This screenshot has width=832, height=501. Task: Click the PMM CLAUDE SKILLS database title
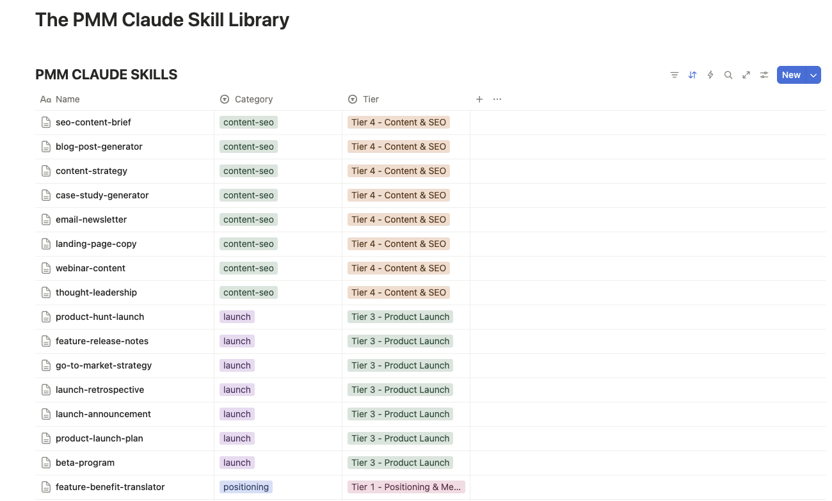106,75
